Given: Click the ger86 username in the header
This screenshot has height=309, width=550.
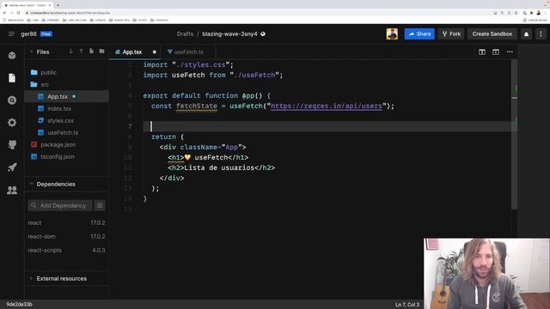Looking at the screenshot, I should click(x=28, y=34).
